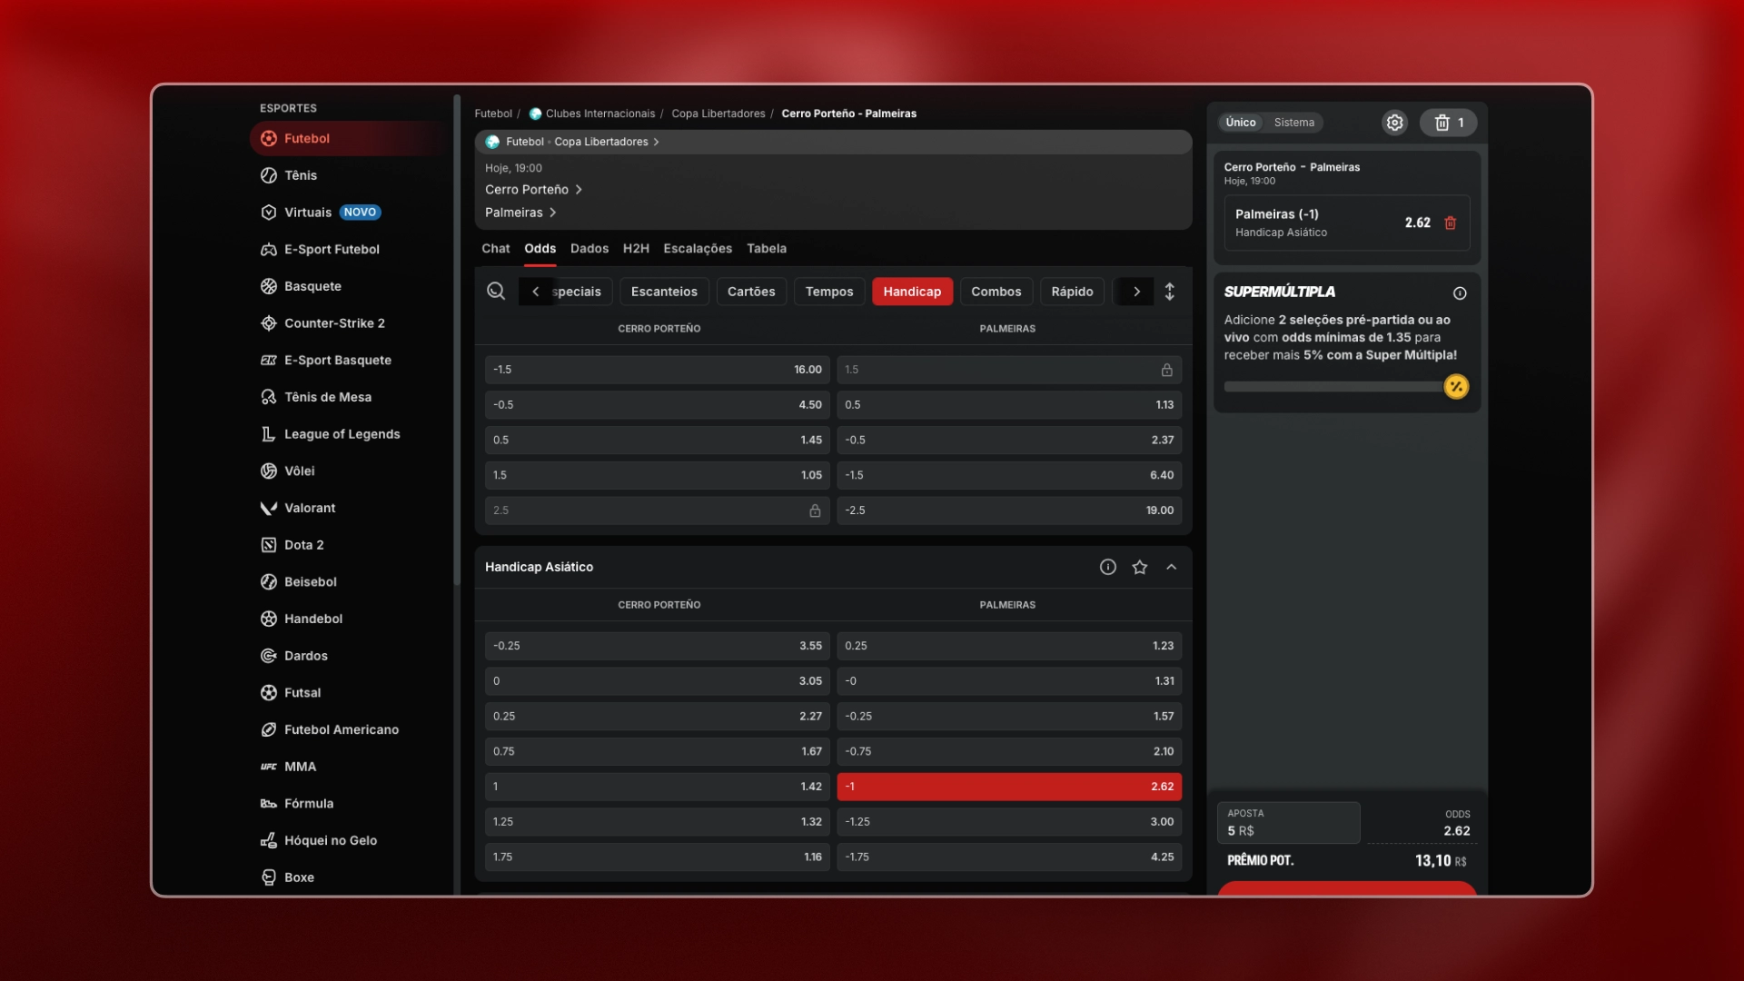Filter markets by Cartões

click(751, 292)
